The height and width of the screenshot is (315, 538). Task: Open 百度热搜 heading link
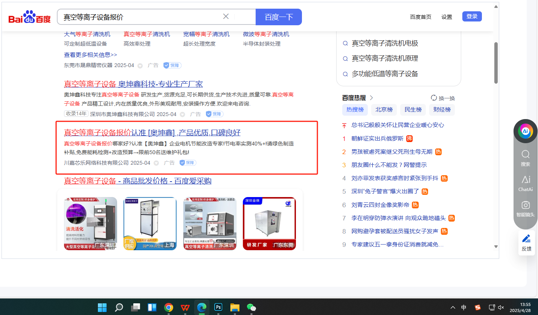coord(354,98)
